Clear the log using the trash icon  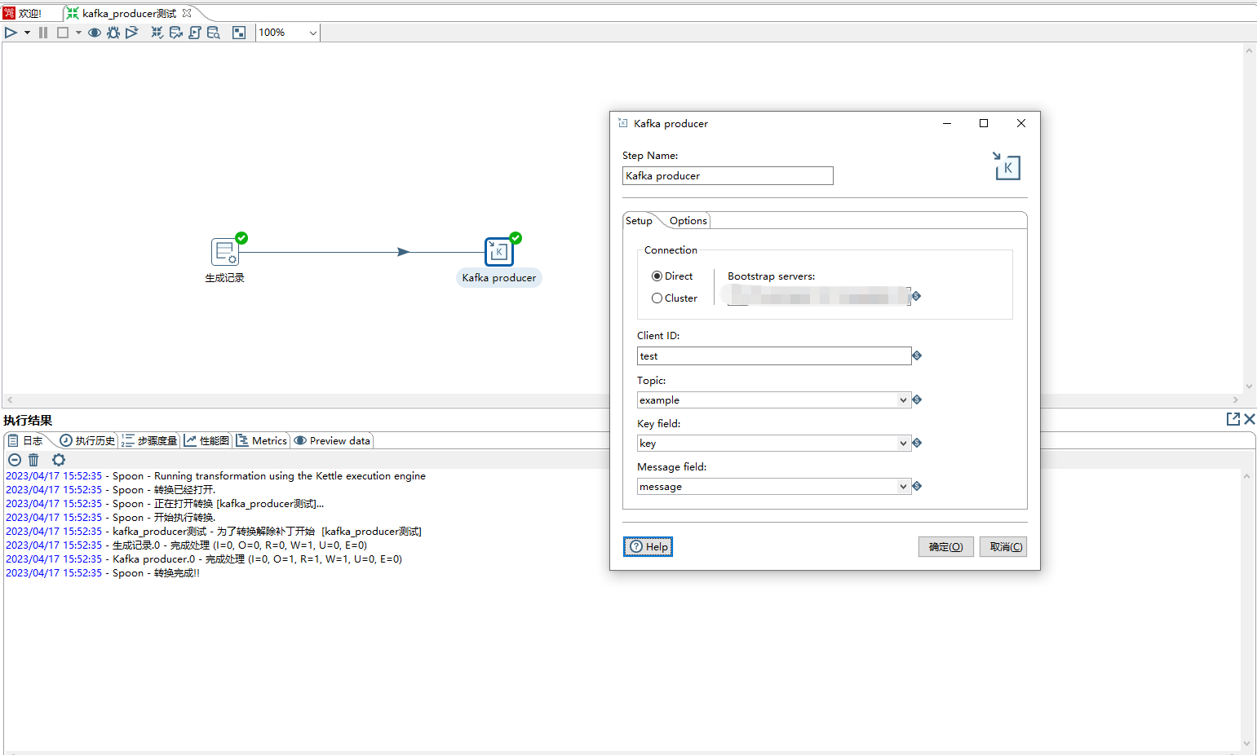(33, 460)
